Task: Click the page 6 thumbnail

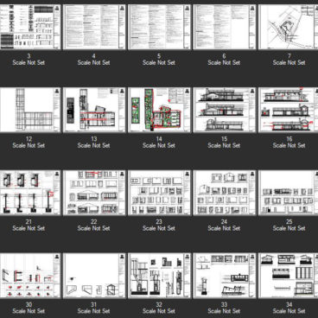Action: (x=225, y=27)
